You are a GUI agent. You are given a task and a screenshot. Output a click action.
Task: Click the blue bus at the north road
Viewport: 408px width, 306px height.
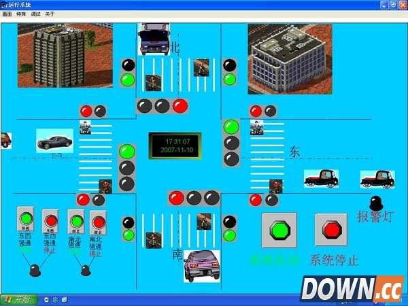coord(153,39)
